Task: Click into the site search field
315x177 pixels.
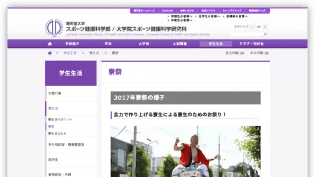Action: click(x=246, y=34)
